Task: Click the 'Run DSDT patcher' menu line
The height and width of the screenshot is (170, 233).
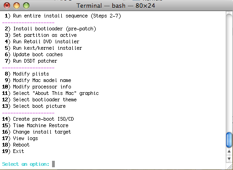Action: (x=31, y=61)
